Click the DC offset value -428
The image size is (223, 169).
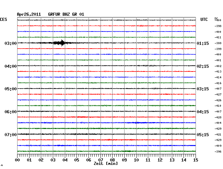tap(218, 117)
